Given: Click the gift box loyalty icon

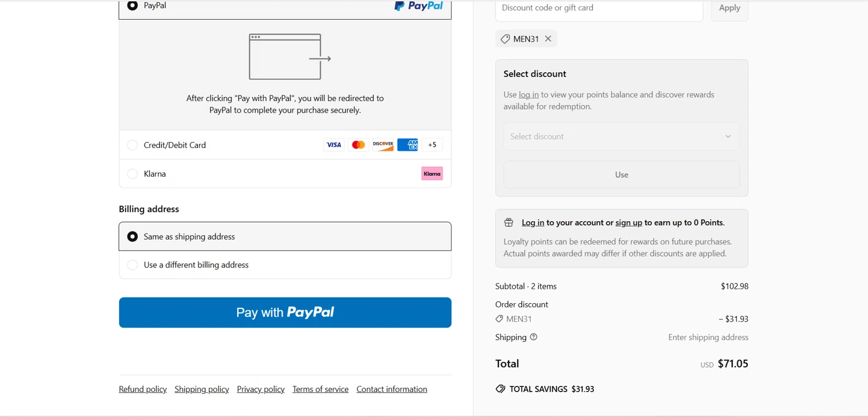Looking at the screenshot, I should pyautogui.click(x=509, y=223).
